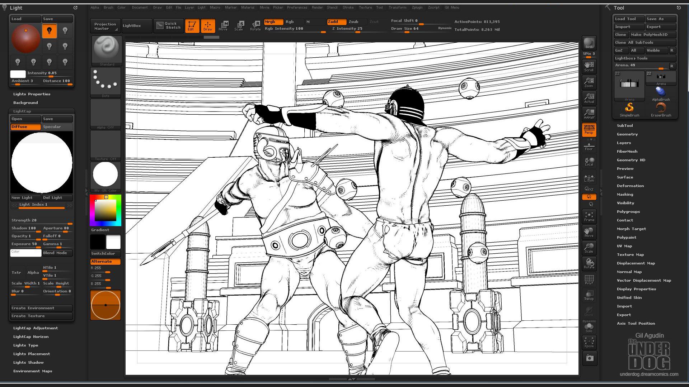
Task: Select the Scroll canvas tool
Action: click(x=589, y=66)
